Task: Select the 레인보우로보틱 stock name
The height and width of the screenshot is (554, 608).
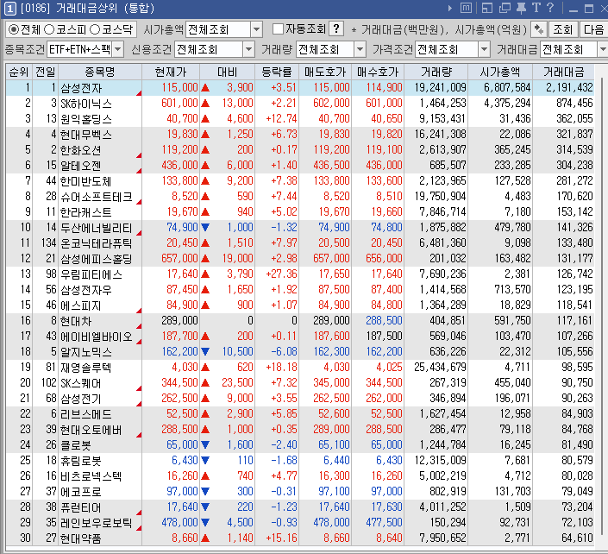Action: (x=97, y=522)
